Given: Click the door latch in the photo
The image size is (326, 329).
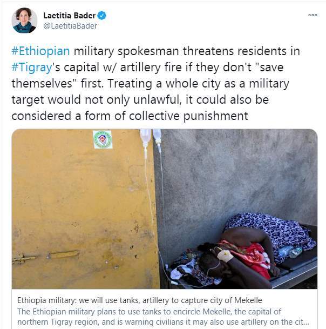Looking at the screenshot, I should pyautogui.click(x=46, y=256).
